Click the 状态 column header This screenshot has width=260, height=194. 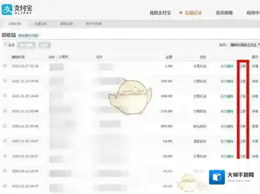(x=202, y=57)
